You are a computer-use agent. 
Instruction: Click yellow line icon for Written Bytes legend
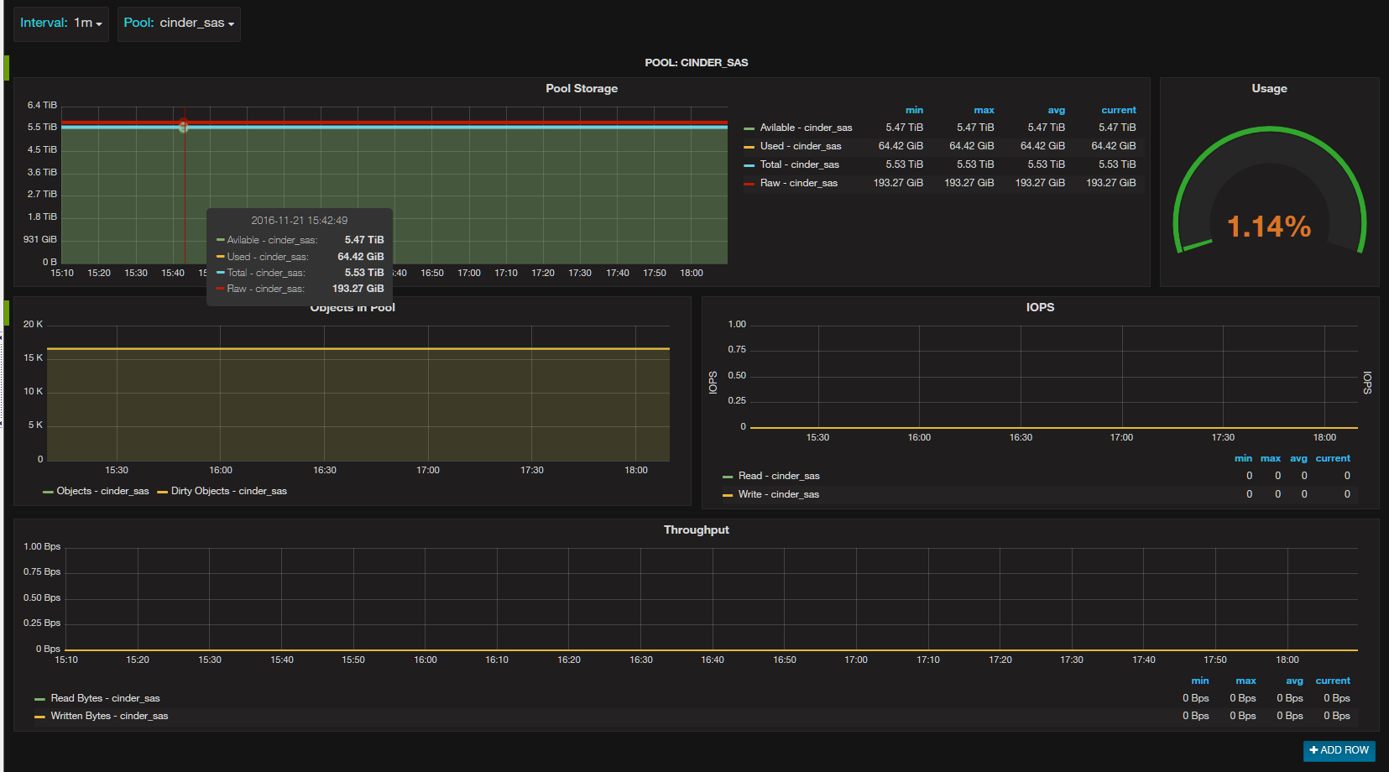point(39,717)
